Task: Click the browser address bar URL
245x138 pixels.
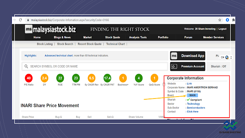Action: pos(70,20)
